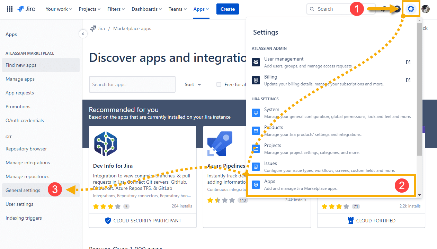Click the Jira breadcrumb icon
Image resolution: width=437 pixels, height=249 pixels.
93,28
